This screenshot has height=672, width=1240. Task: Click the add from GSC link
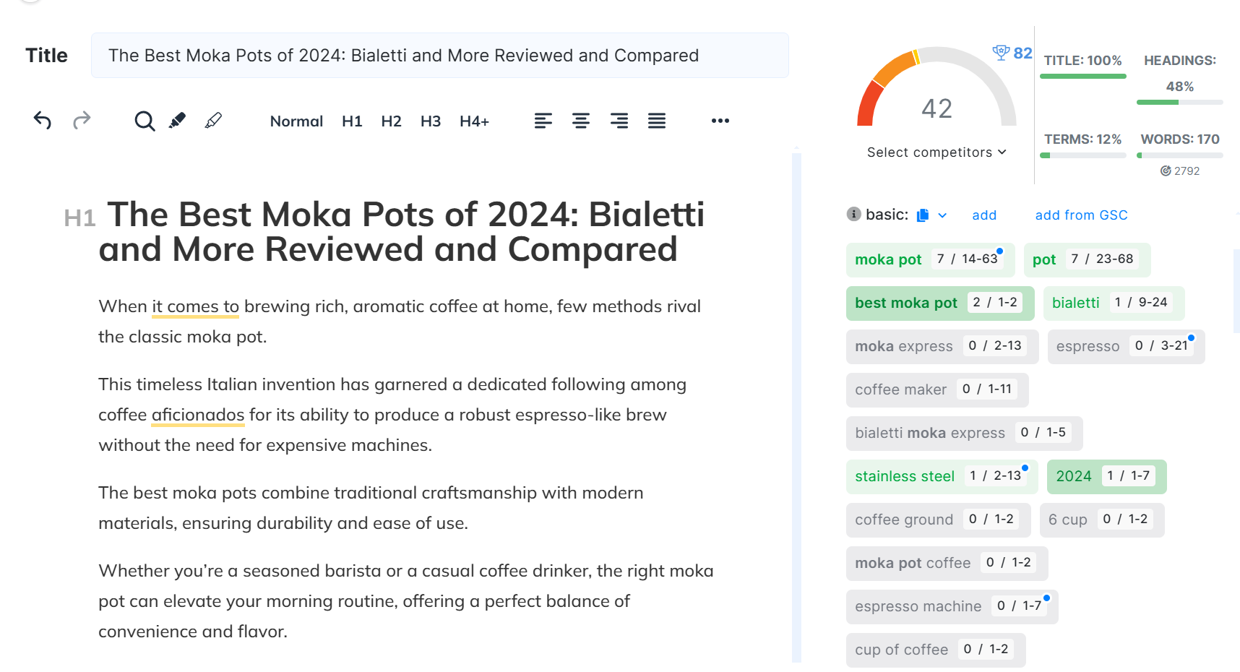[1081, 215]
